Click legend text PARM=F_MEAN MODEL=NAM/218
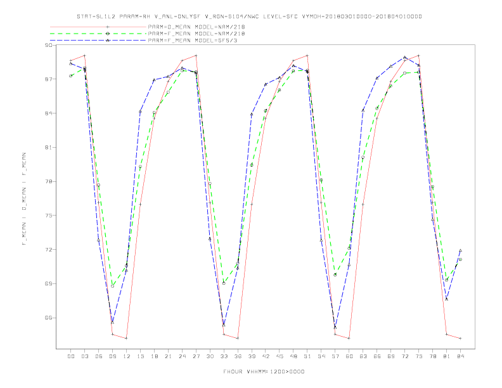Screen dimensions: 502x388 point(196,34)
